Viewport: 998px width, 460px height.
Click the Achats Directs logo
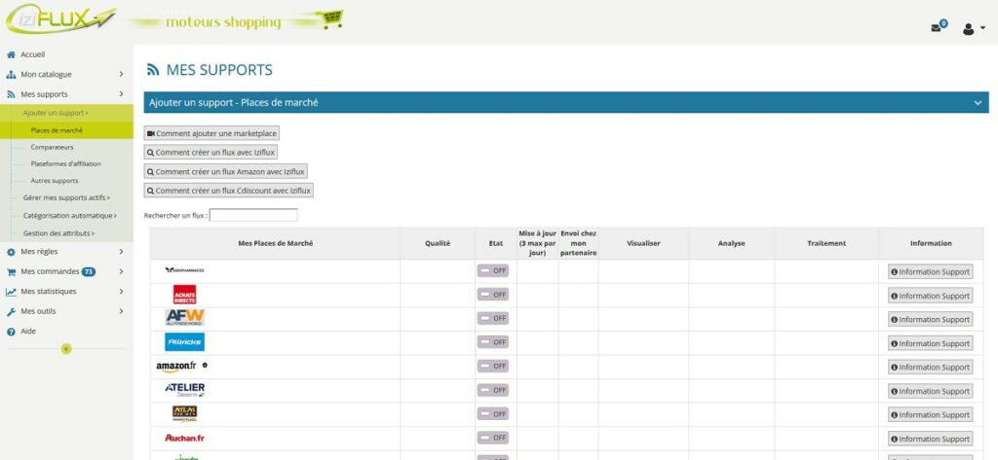pyautogui.click(x=184, y=294)
